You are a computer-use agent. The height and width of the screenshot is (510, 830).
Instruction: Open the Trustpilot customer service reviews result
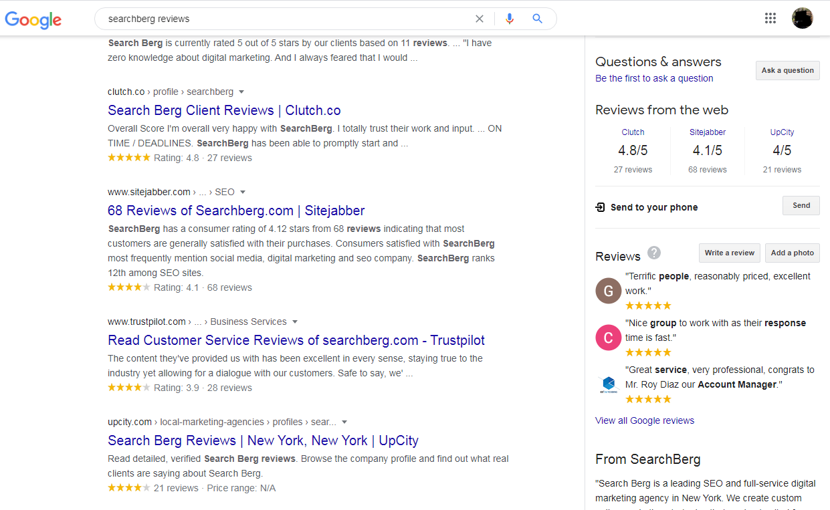[296, 340]
